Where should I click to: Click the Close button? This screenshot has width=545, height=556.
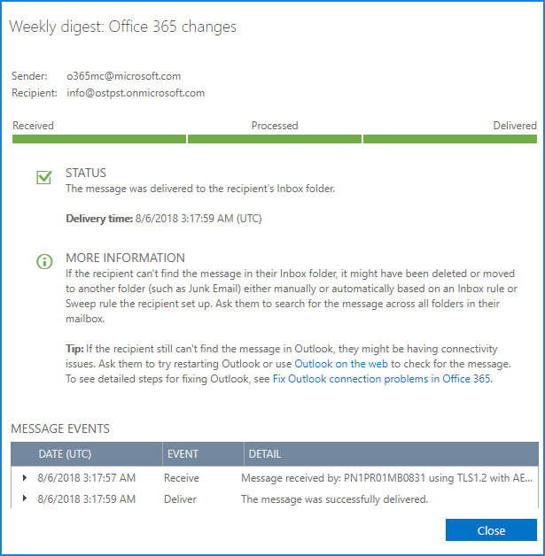[x=491, y=530]
